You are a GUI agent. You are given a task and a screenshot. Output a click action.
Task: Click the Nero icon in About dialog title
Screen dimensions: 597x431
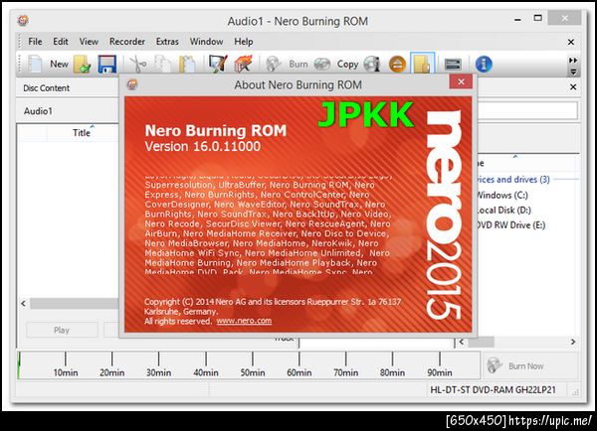point(132,84)
